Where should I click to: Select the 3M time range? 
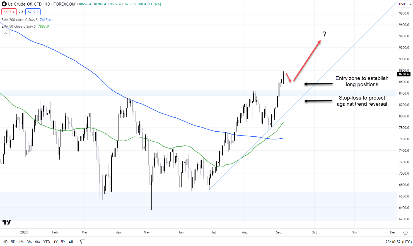coord(29,242)
